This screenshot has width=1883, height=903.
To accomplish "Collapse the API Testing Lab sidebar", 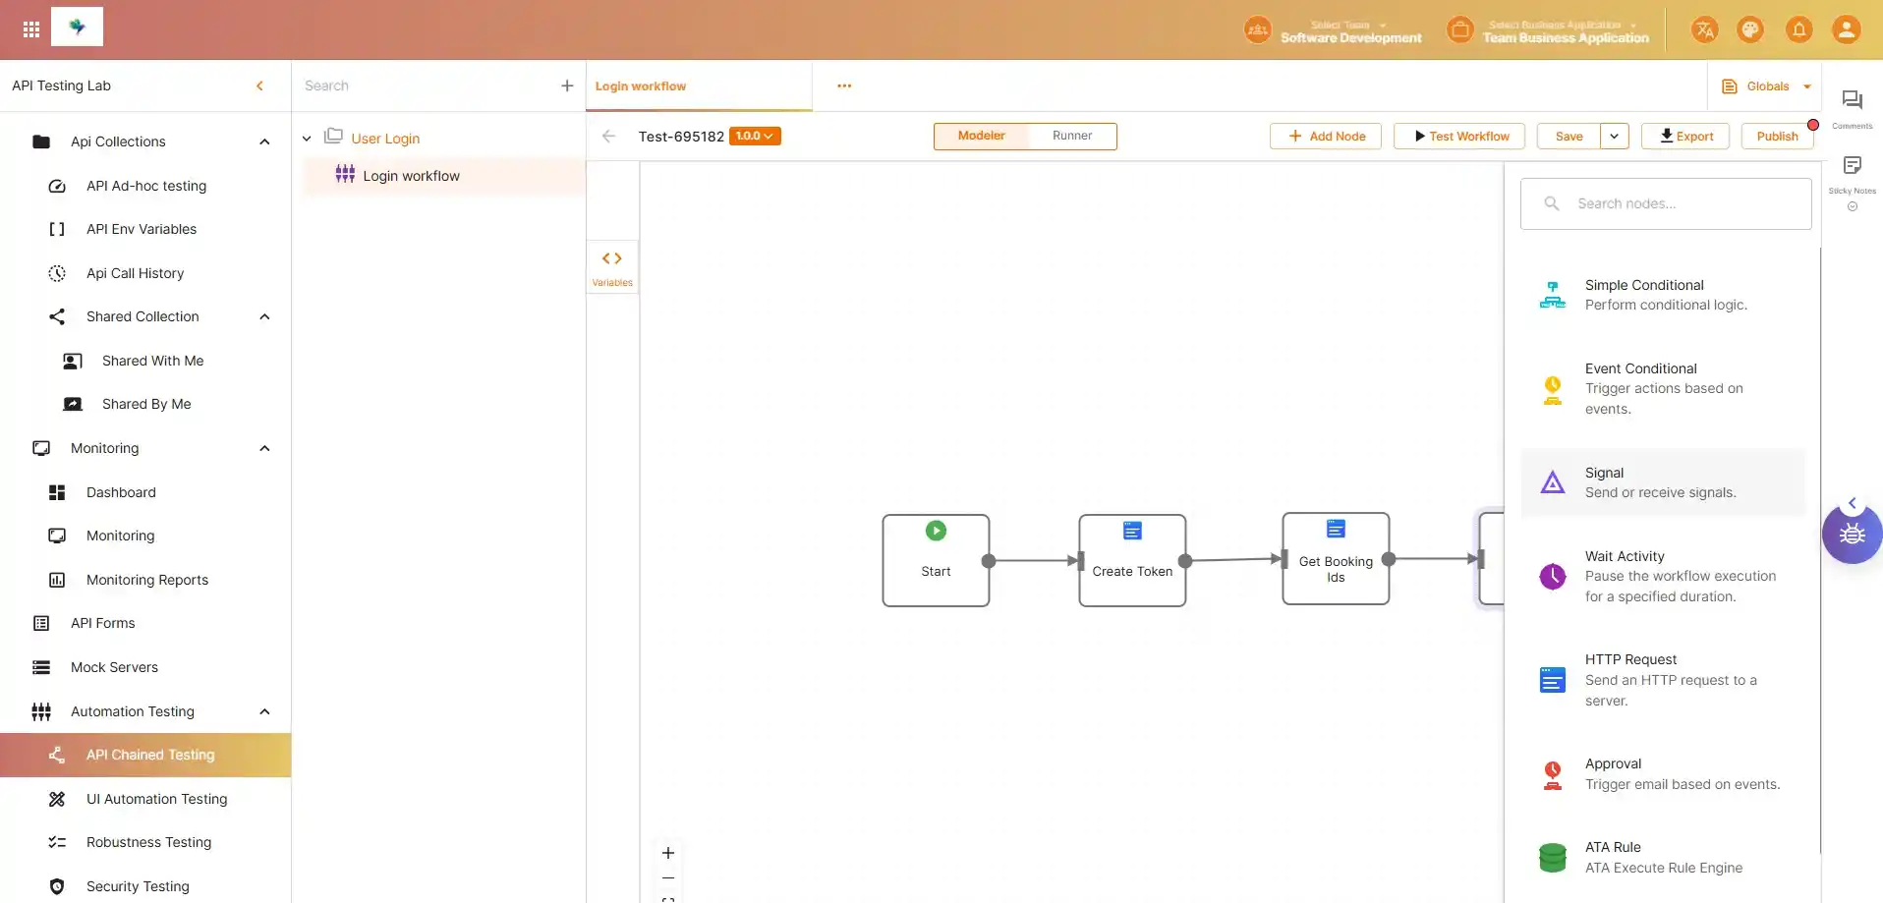I will click(259, 86).
